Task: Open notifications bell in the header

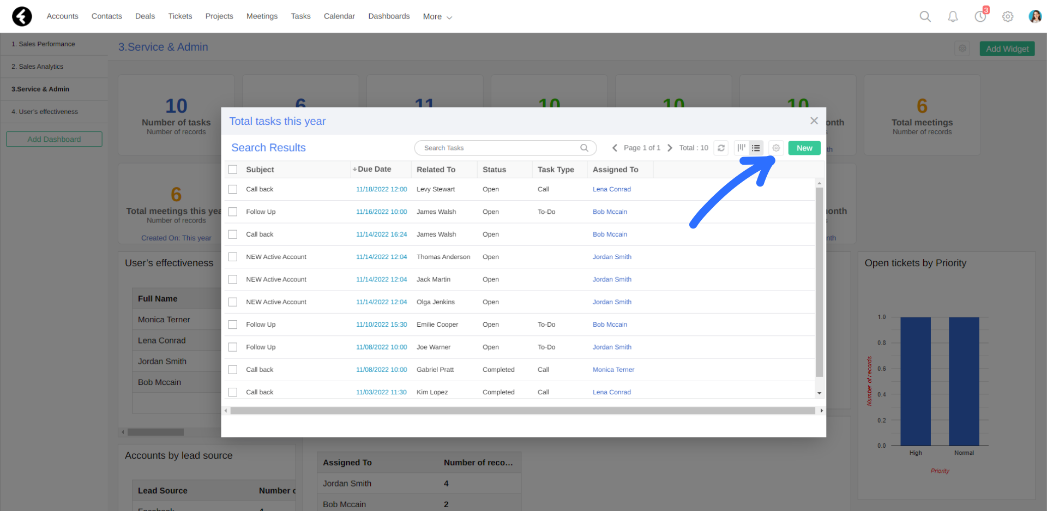Action: point(953,16)
